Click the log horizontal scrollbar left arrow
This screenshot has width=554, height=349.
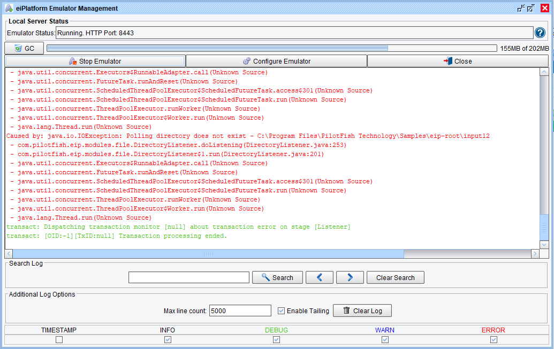tap(9, 253)
